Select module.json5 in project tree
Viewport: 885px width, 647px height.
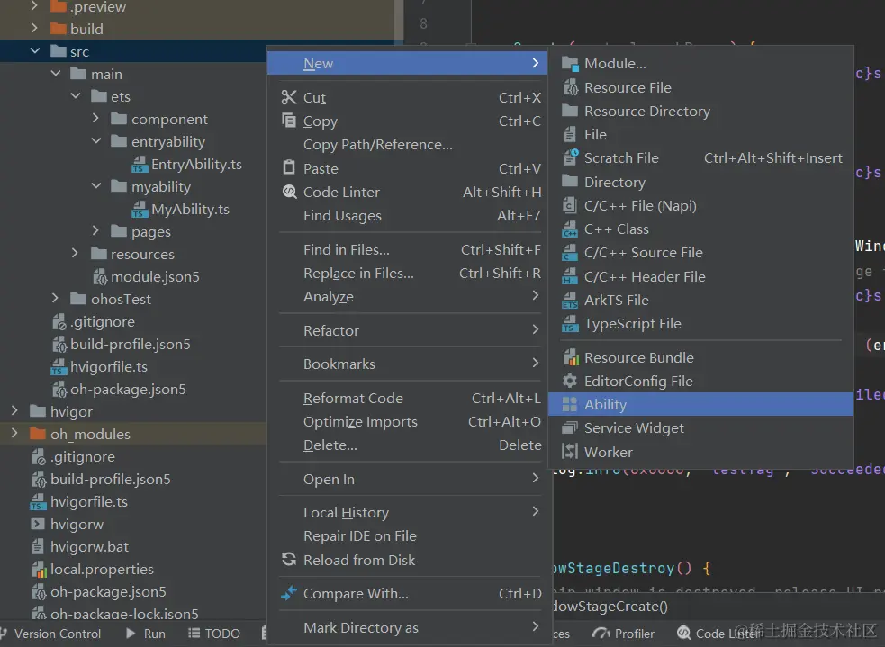pyautogui.click(x=155, y=277)
